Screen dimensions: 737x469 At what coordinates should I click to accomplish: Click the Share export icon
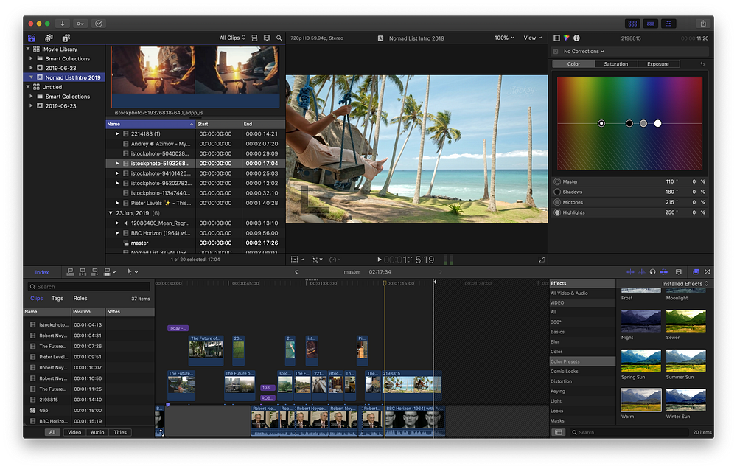(703, 24)
